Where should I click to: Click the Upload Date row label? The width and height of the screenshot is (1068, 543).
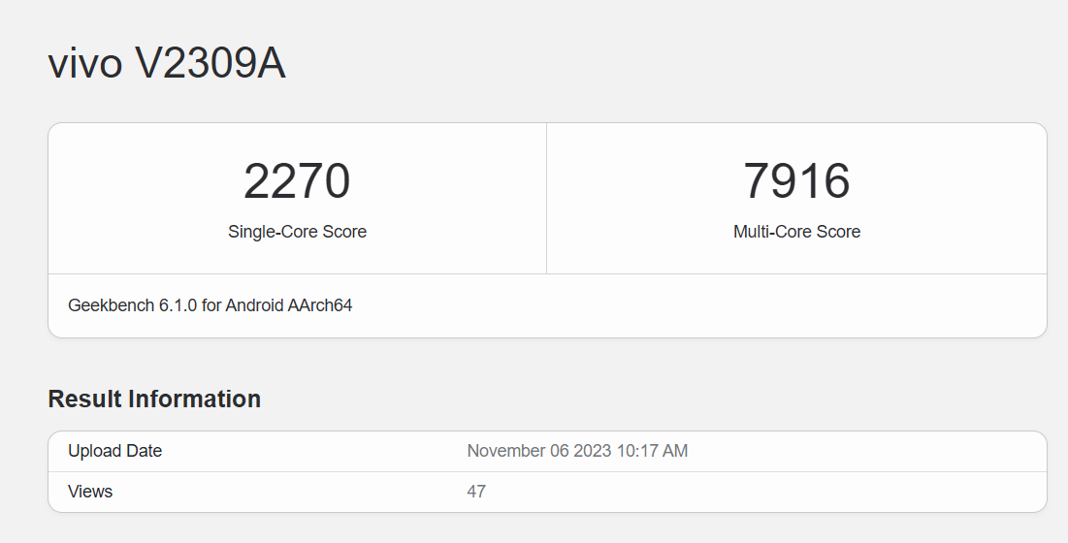(x=114, y=451)
